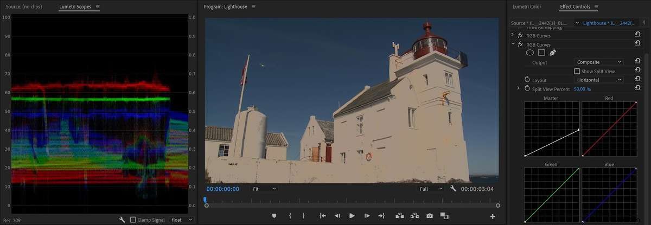Toggle fx on second RGB Curves effect
The image size is (651, 225).
point(520,44)
